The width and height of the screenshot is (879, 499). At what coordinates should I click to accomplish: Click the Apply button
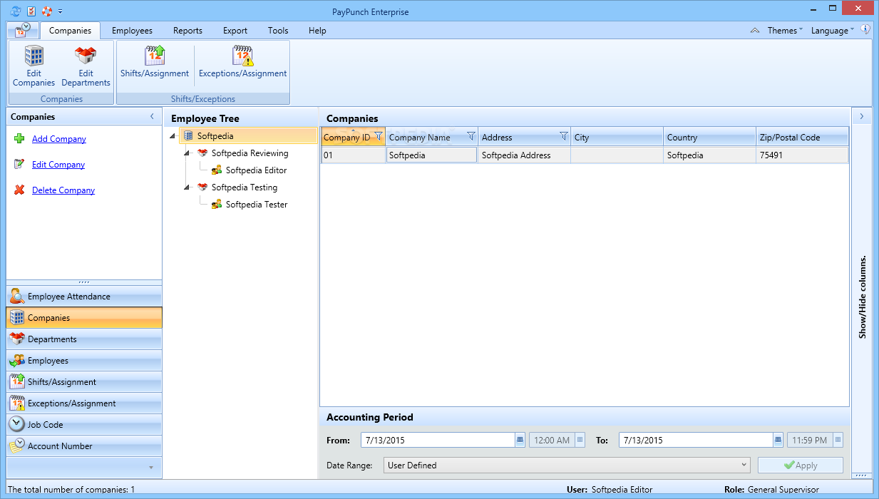[801, 465]
